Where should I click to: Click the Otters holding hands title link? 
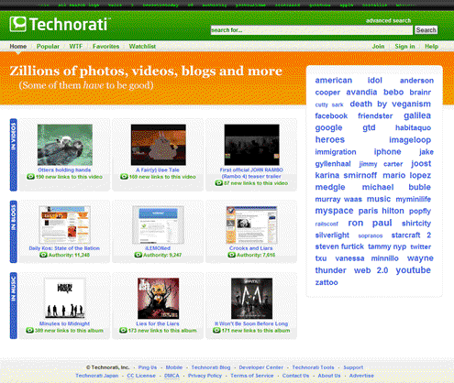point(64,170)
